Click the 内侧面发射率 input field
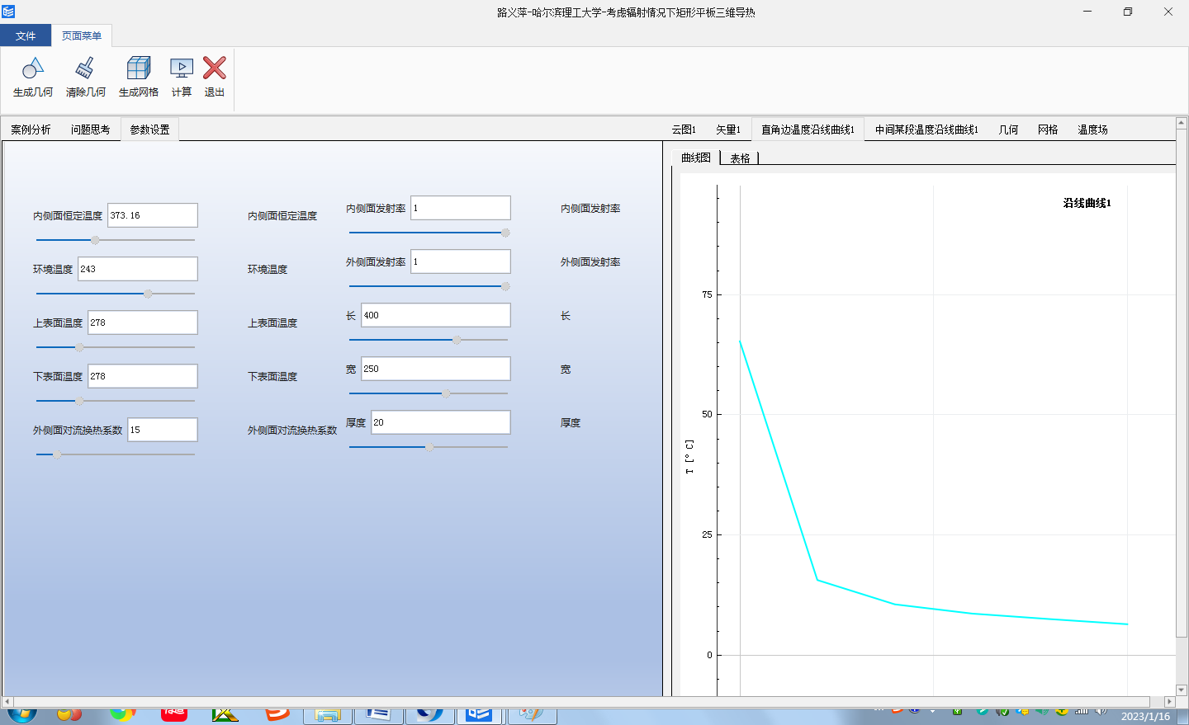Screen dimensions: 1189x725 click(461, 208)
